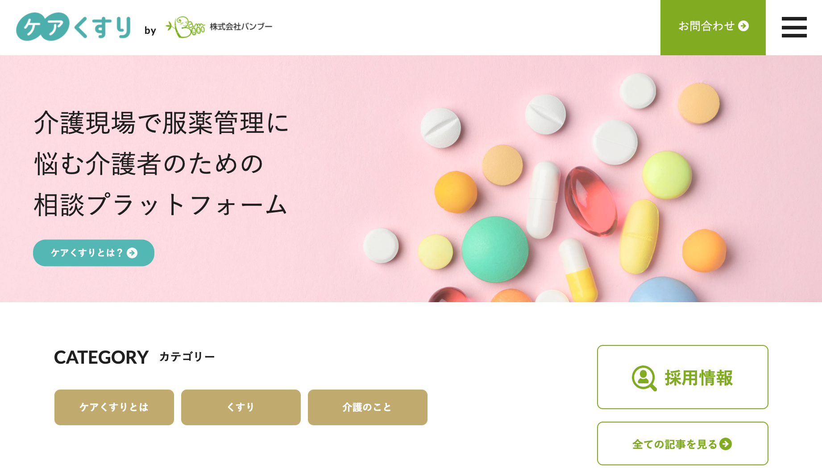The width and height of the screenshot is (822, 468).
Task: Click the 株式会社バンブー company name text
Action: 241,27
